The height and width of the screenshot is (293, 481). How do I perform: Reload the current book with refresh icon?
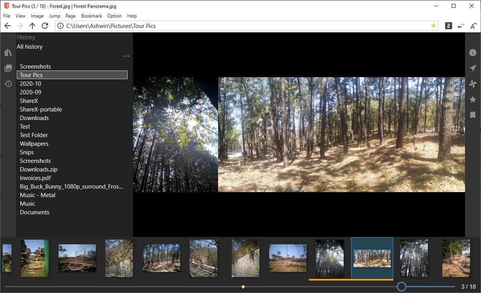tap(45, 26)
